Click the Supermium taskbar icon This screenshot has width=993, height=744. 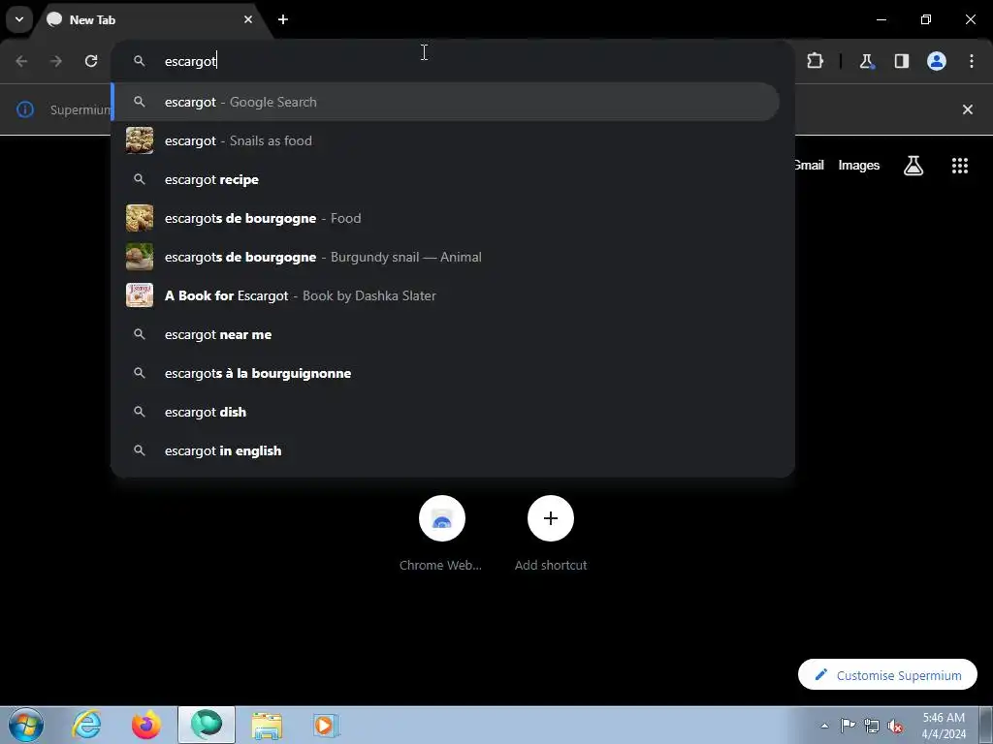coord(207,725)
